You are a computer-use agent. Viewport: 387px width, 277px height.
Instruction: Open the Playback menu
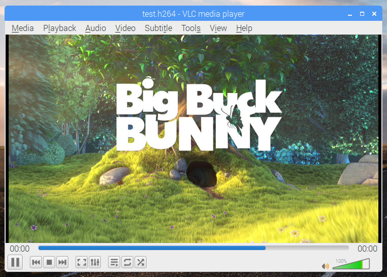59,28
